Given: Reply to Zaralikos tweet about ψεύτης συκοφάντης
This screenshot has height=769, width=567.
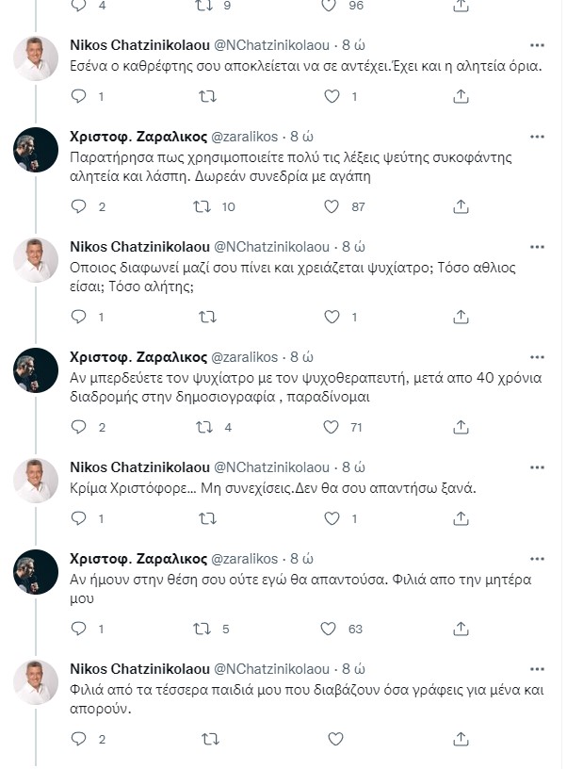Looking at the screenshot, I should pos(79,206).
